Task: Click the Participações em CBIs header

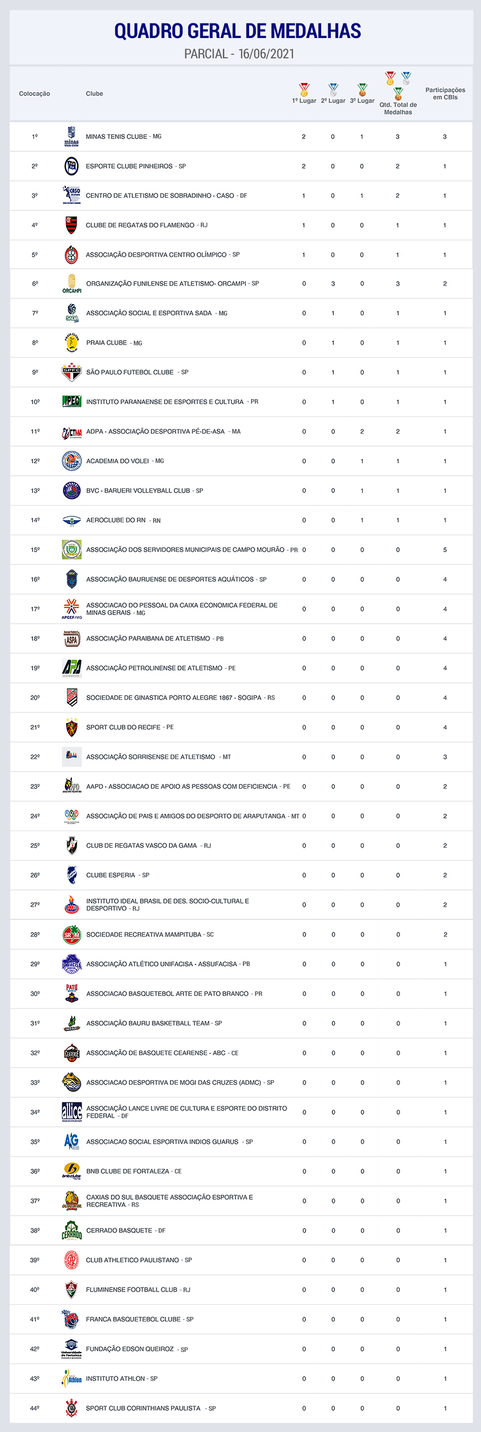Action: 445,93
